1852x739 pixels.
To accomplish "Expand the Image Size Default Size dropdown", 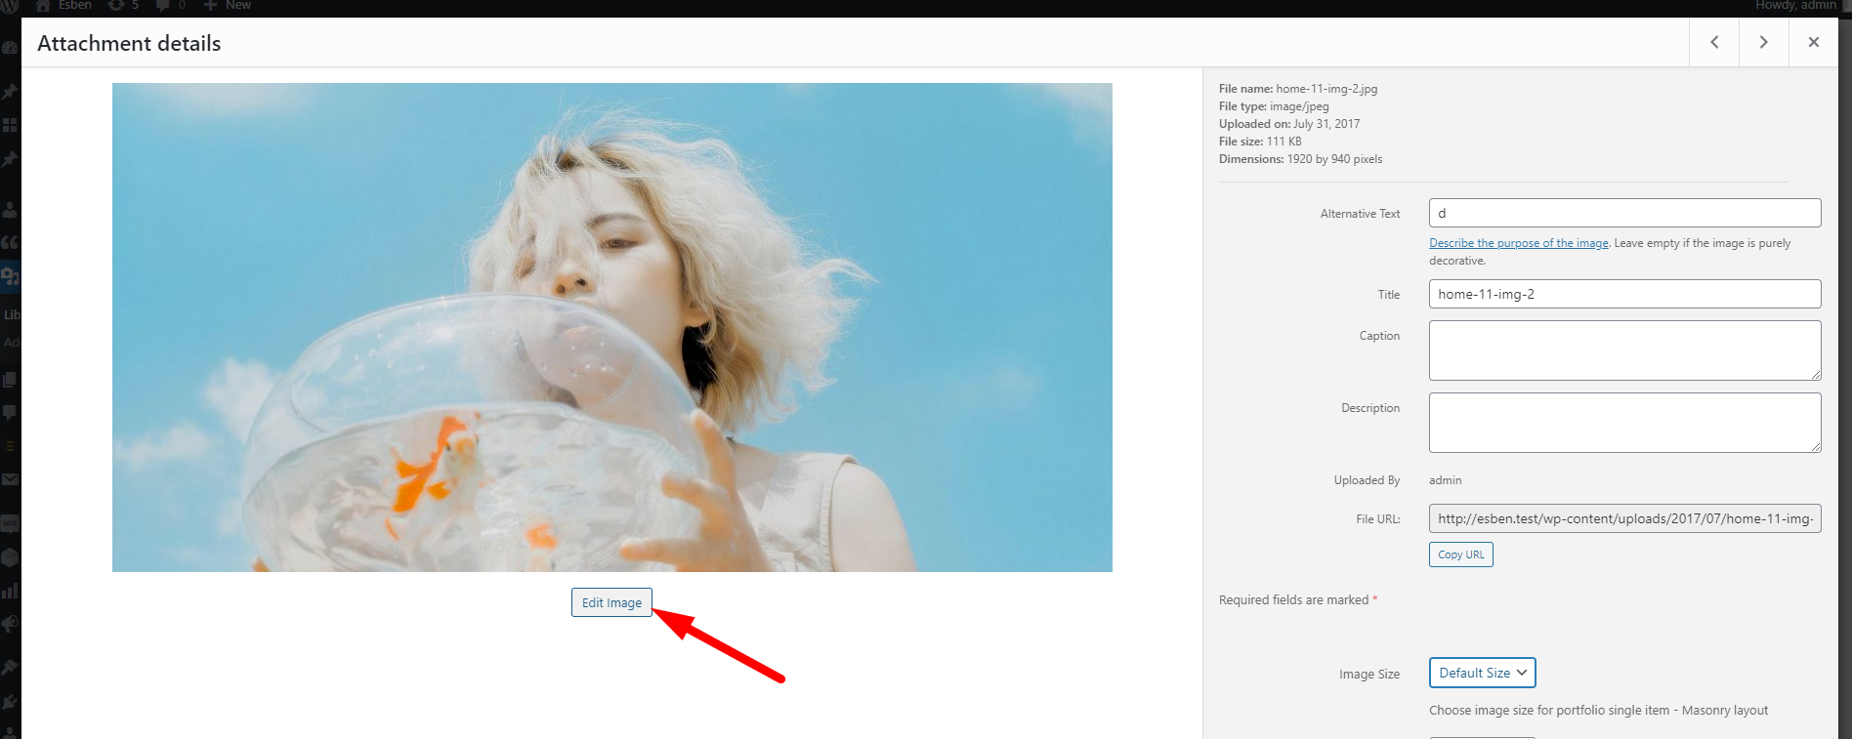I will click(1483, 673).
